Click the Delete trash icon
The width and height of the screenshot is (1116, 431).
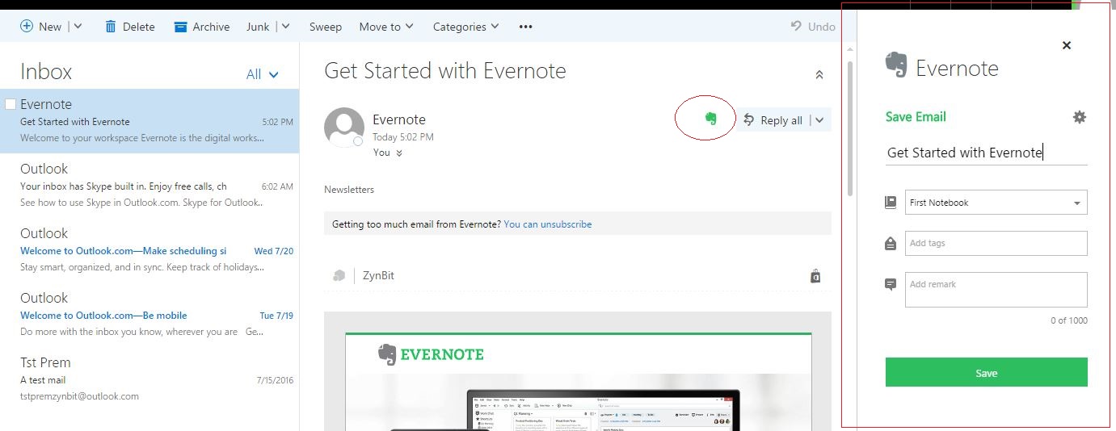[111, 27]
